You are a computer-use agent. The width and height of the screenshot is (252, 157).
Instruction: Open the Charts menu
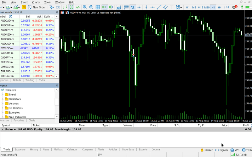click(36, 2)
